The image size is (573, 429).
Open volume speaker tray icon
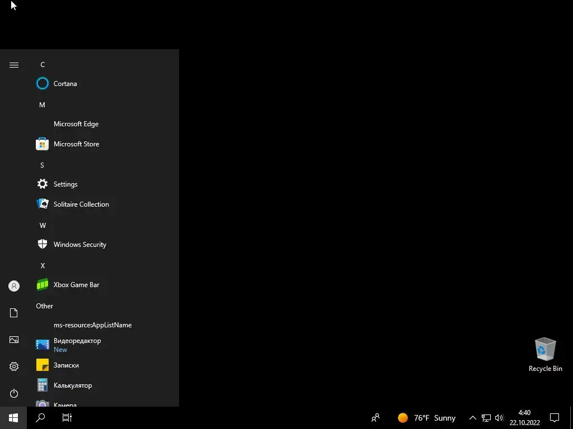499,418
